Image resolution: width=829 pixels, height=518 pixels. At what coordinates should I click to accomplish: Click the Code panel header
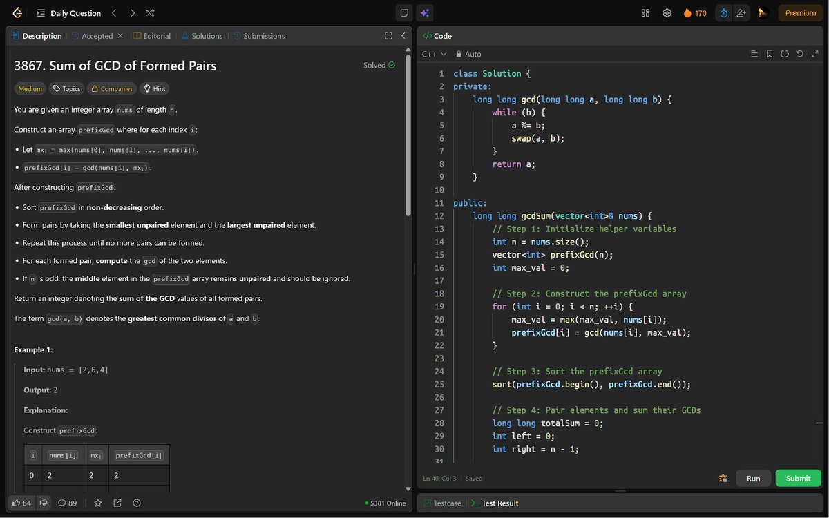tap(437, 36)
